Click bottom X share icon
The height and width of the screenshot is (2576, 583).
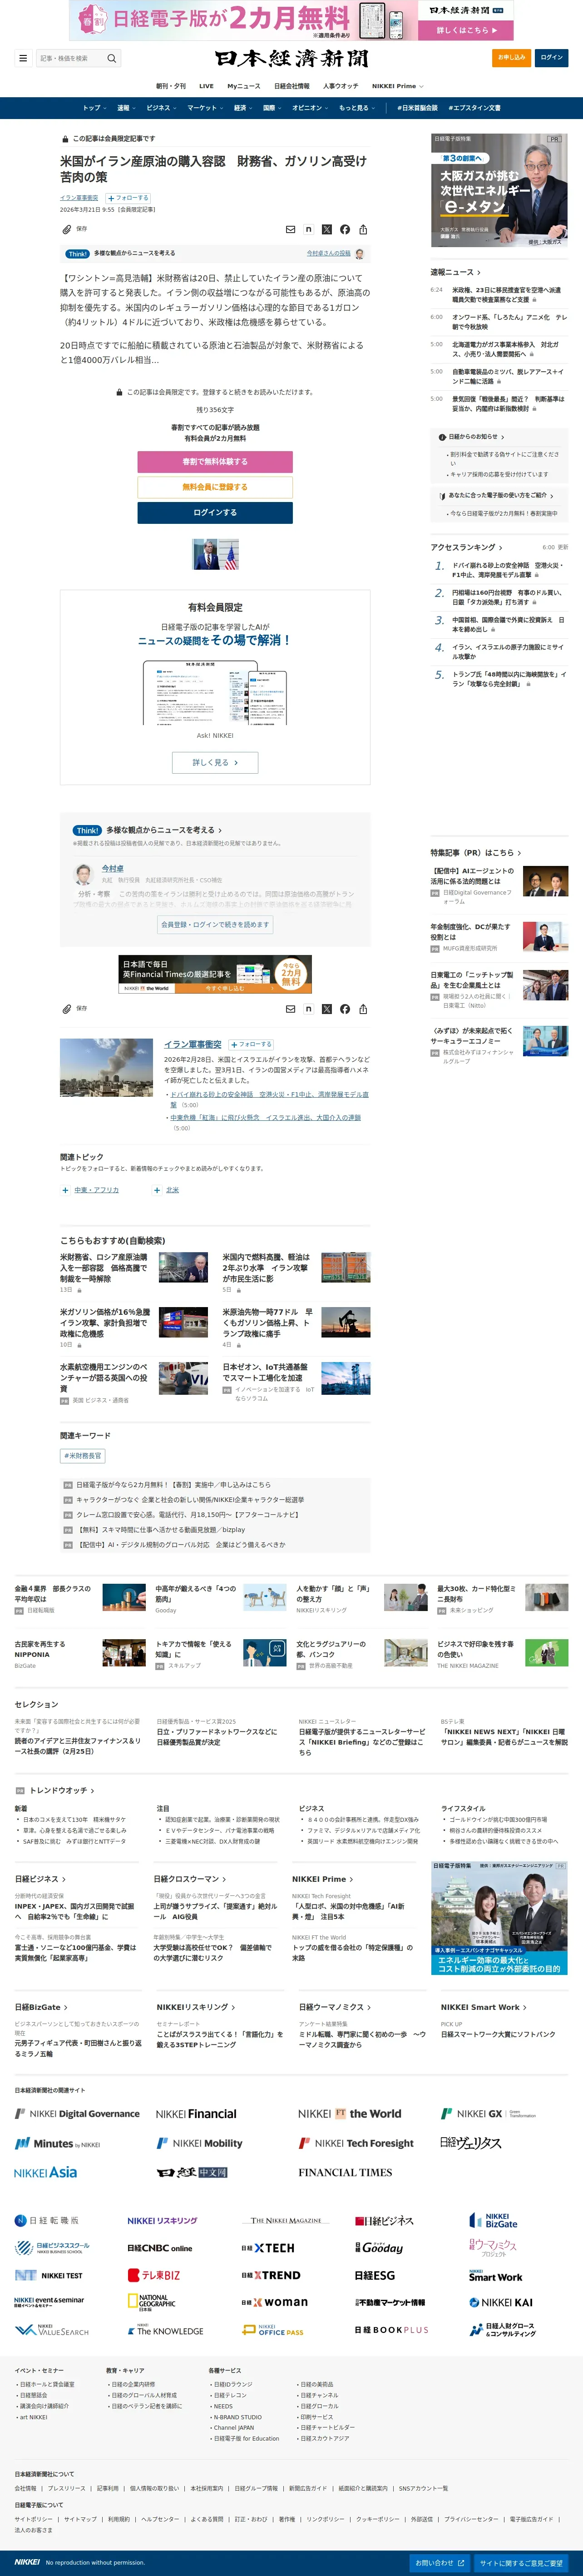[x=326, y=1009]
